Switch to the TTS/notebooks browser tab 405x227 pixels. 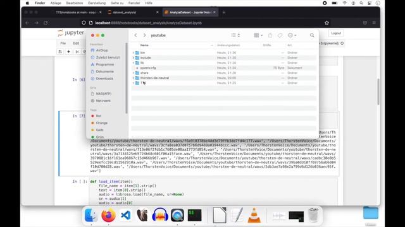coord(76,13)
